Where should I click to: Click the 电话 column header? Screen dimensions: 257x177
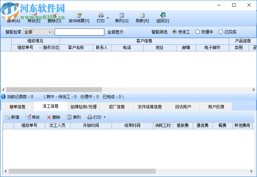127,48
